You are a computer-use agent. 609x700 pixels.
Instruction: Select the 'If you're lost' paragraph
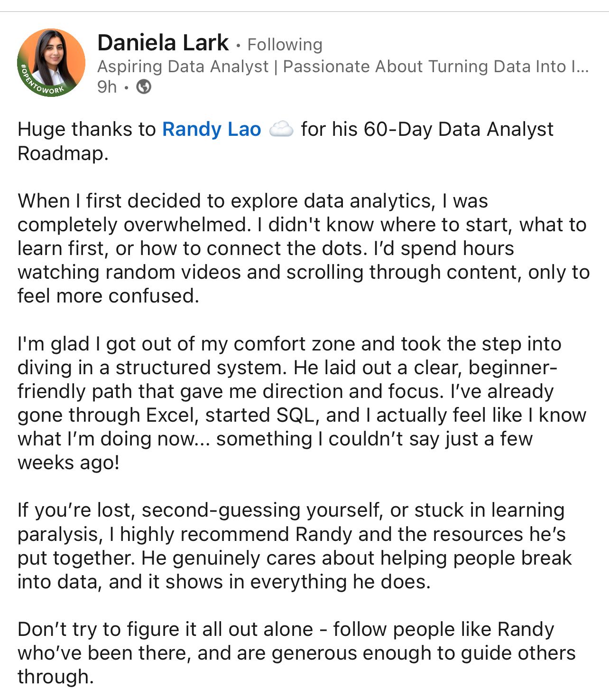[x=295, y=546]
